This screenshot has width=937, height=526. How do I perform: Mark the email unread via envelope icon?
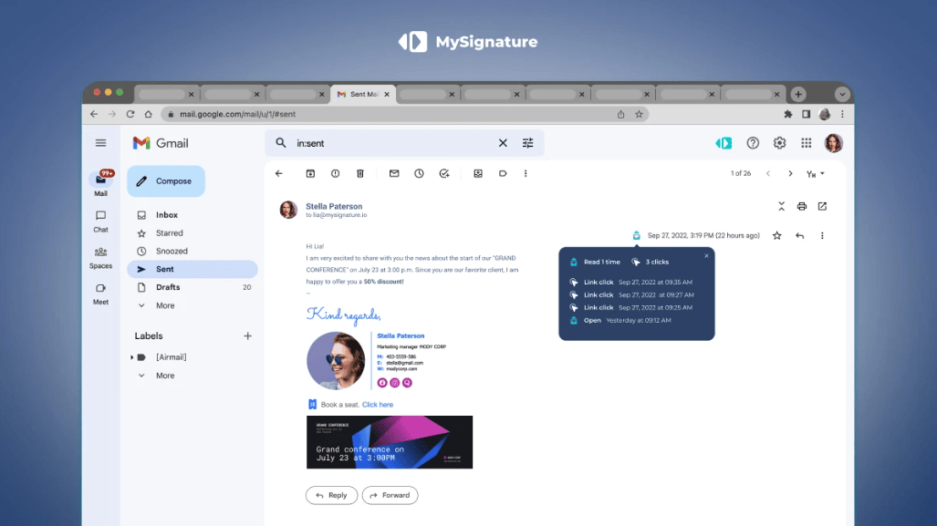(x=392, y=173)
